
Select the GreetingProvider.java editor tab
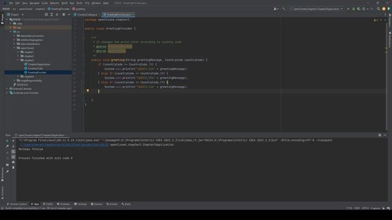point(118,15)
